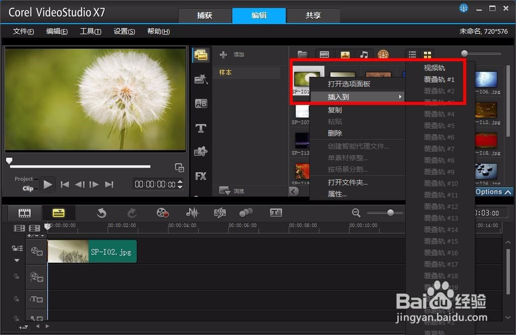Select the Project playback mode
516x335 pixels.
click(x=24, y=178)
